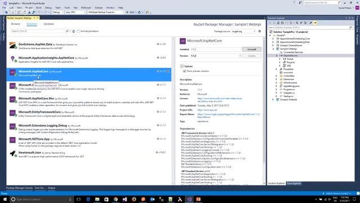Viewport: 360px width, 203px height.
Task: Click the Update button in detail pane
Action: [x=251, y=56]
